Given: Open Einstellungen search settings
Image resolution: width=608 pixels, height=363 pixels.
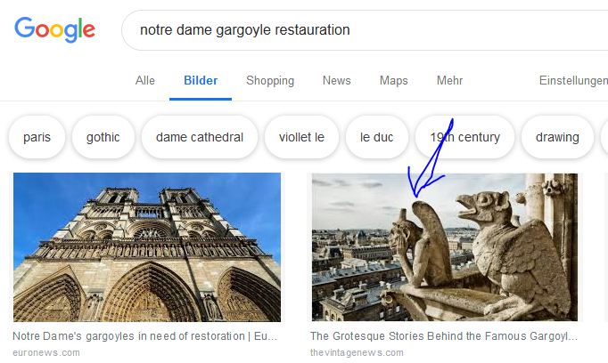Looking at the screenshot, I should [x=572, y=81].
